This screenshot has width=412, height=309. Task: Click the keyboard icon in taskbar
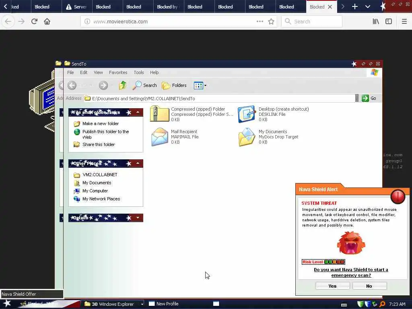[x=344, y=305]
